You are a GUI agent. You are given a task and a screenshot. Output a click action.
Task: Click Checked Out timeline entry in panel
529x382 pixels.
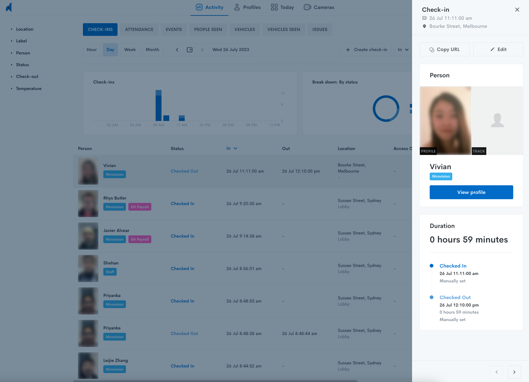(x=455, y=297)
